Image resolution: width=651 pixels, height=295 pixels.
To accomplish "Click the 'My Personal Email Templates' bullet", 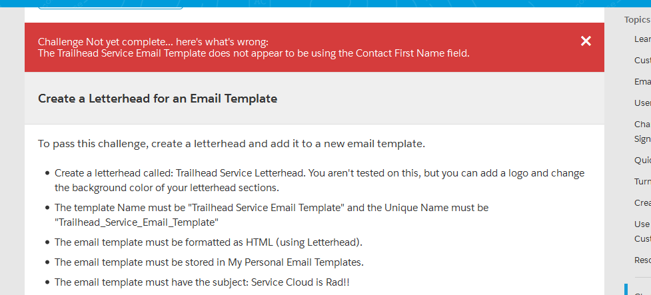I will click(x=209, y=262).
